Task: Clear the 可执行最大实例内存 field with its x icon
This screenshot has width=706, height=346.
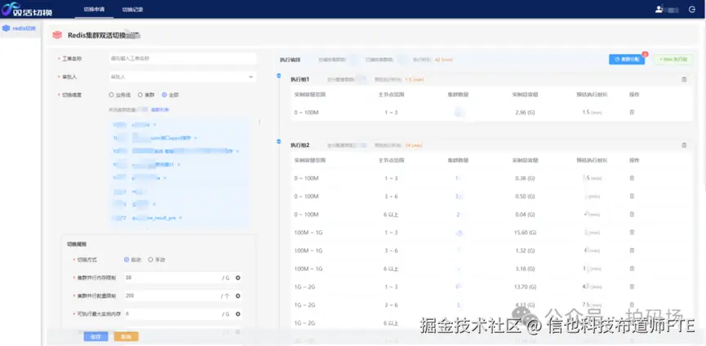Action: pos(238,314)
